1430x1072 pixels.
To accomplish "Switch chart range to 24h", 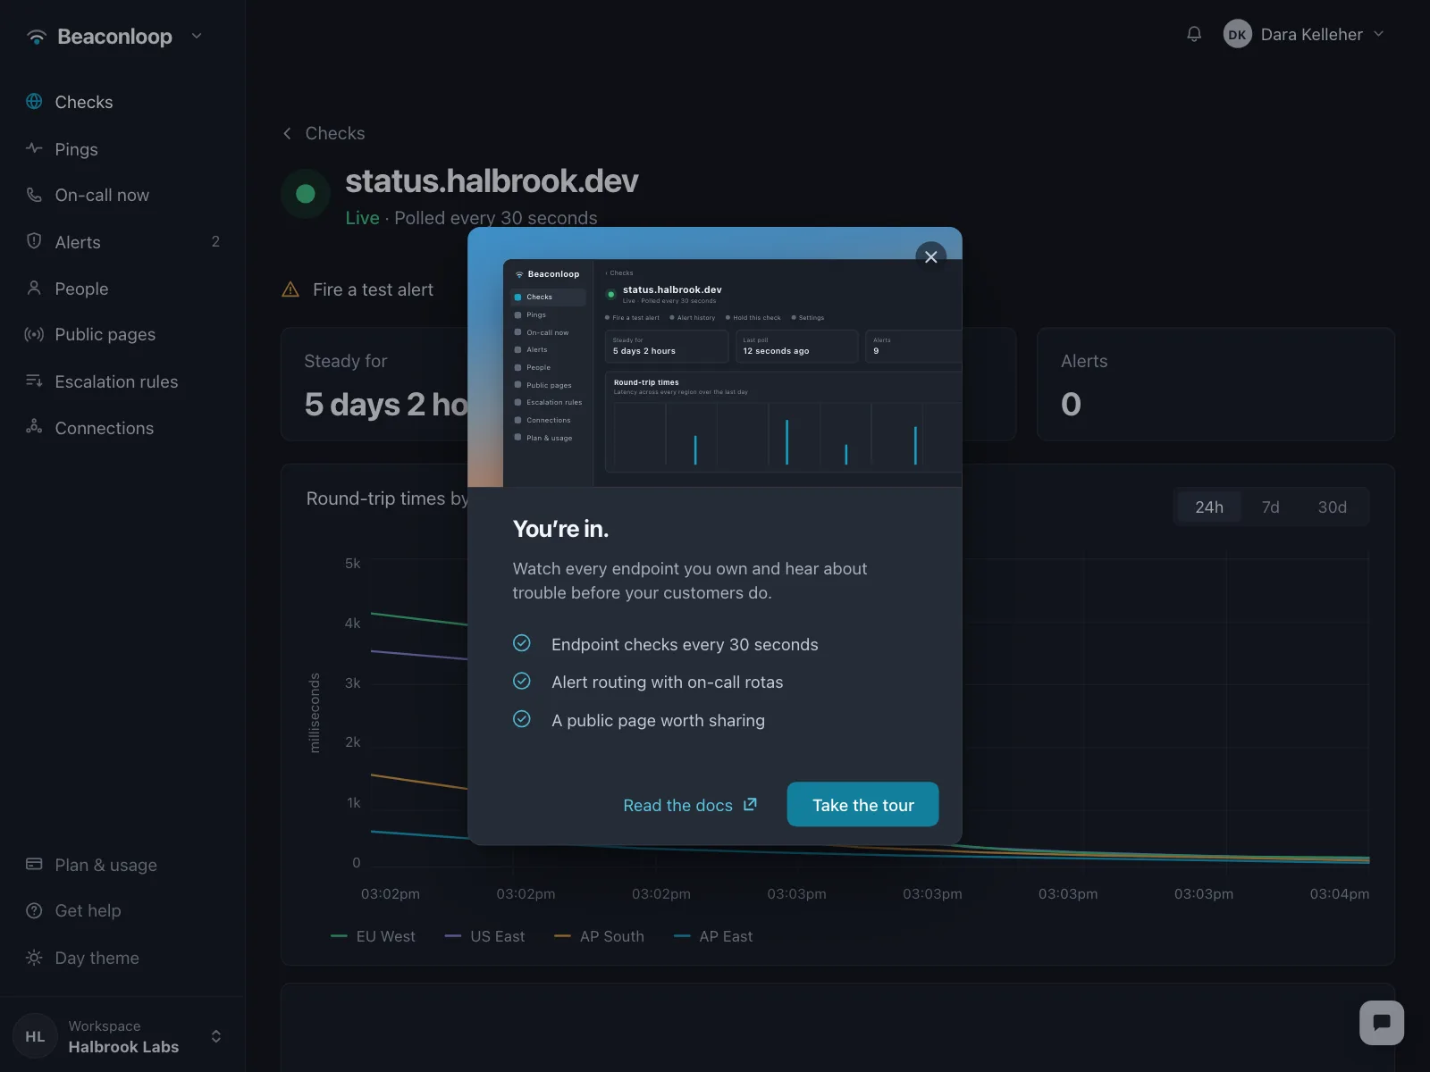I will point(1209,507).
